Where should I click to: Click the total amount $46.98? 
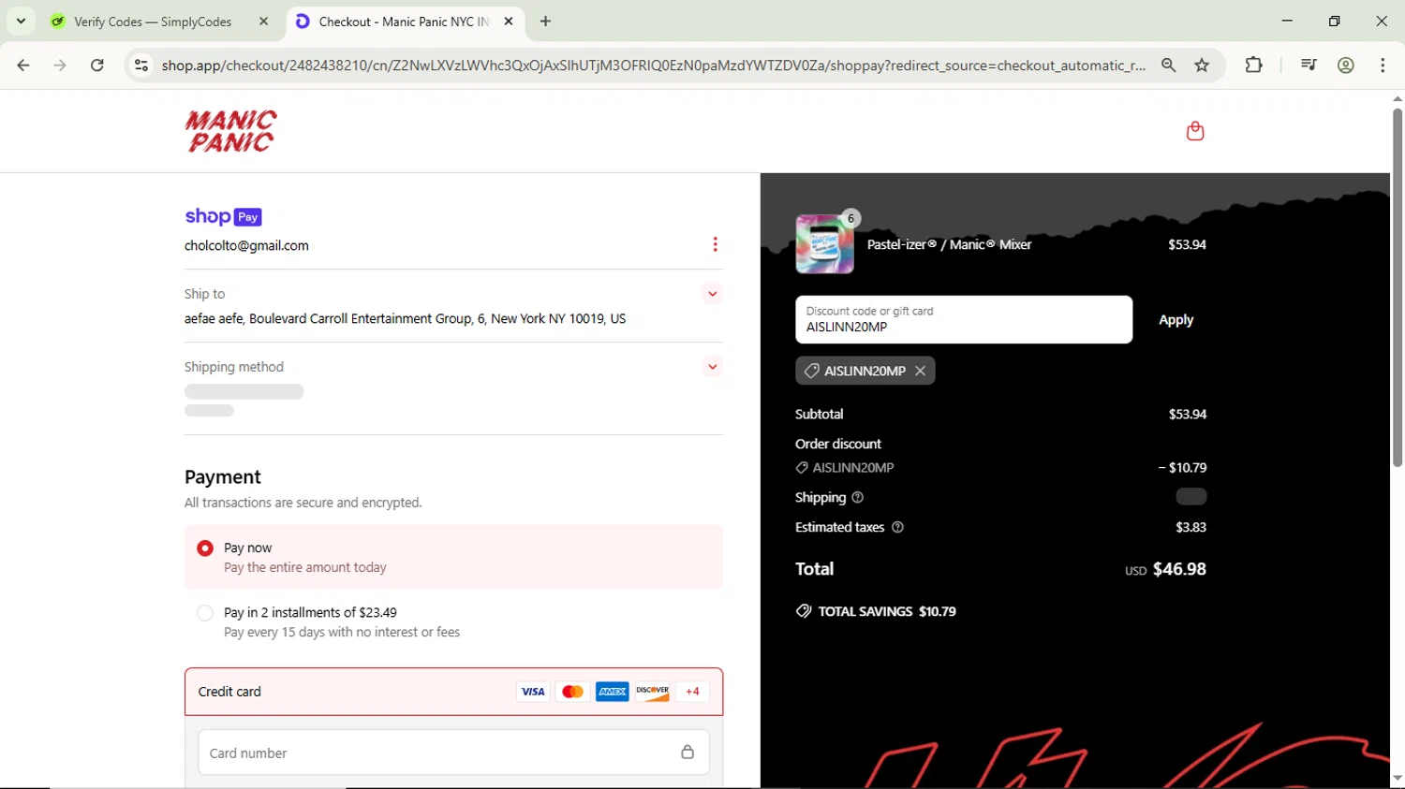(x=1179, y=569)
